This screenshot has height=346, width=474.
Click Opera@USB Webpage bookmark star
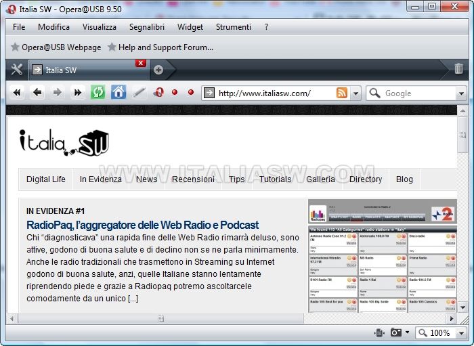click(x=15, y=47)
